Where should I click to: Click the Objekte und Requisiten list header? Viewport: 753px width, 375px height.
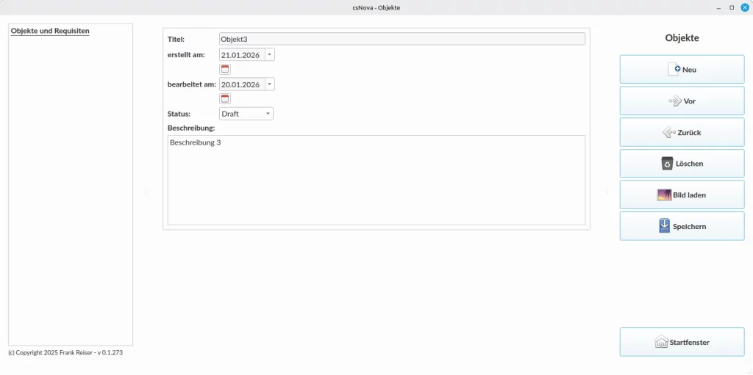click(50, 32)
